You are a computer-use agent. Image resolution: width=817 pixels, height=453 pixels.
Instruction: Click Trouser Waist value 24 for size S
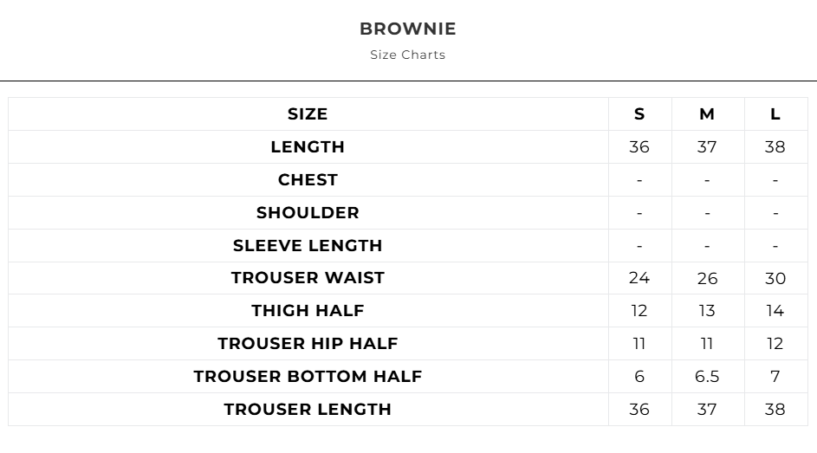click(x=639, y=278)
